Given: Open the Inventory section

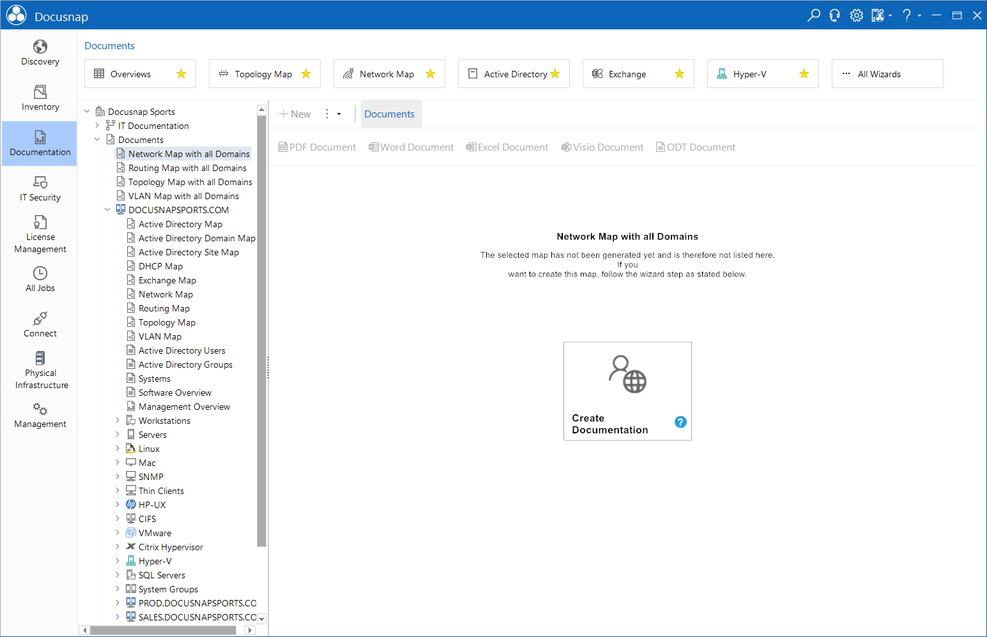Looking at the screenshot, I should tap(40, 98).
